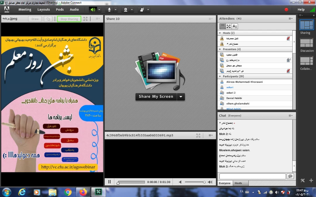Click the Stop Sharing button
The height and width of the screenshot is (197, 316).
[x=69, y=19]
